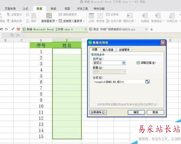This screenshot has height=144, width=181.
Task: Switch to the 数据 ribbon tab
Action: (x=39, y=9)
